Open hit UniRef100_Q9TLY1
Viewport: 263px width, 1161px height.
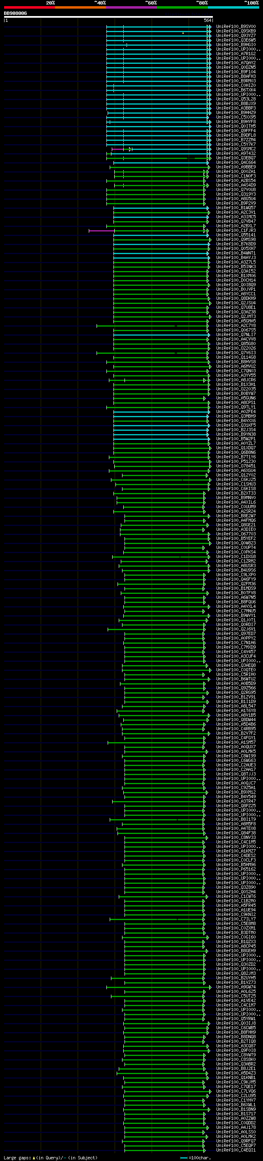pyautogui.click(x=235, y=407)
